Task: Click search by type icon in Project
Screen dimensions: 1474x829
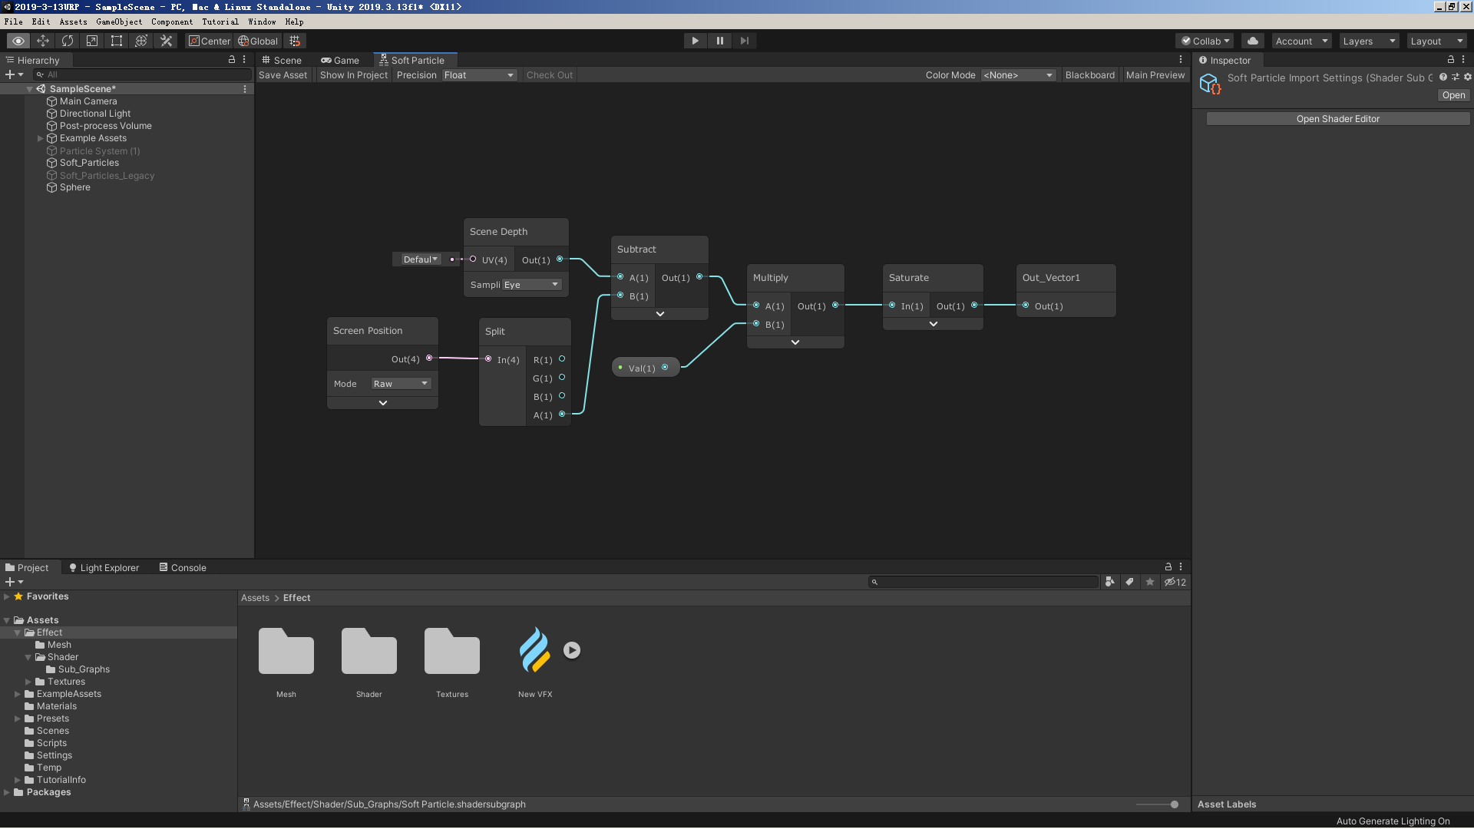Action: (x=1109, y=582)
